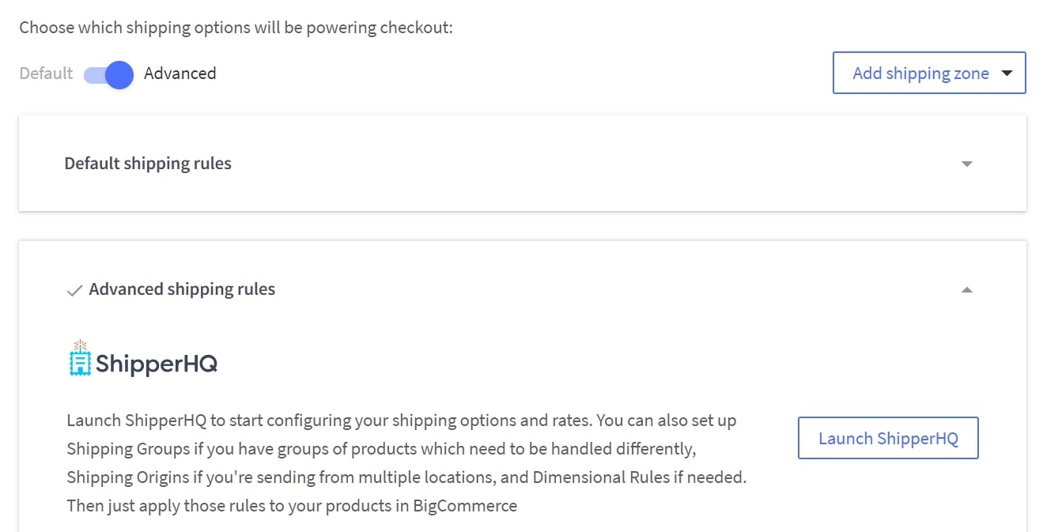The image size is (1043, 532).
Task: Click the Advanced shipping rules heading
Action: pyautogui.click(x=182, y=289)
